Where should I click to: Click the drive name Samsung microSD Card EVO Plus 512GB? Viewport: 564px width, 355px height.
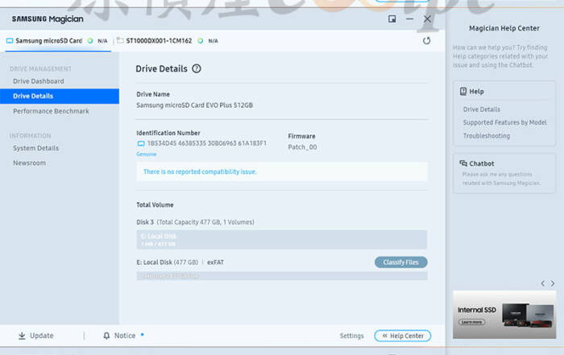[195, 105]
